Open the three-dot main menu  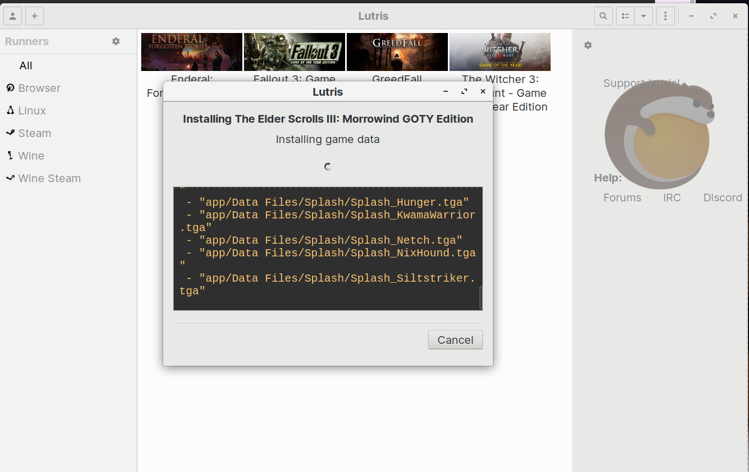(665, 16)
